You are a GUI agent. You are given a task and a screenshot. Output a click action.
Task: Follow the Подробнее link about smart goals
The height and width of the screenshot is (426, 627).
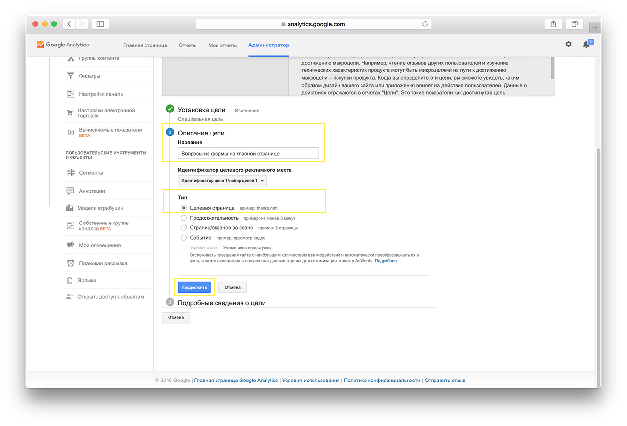[387, 261]
